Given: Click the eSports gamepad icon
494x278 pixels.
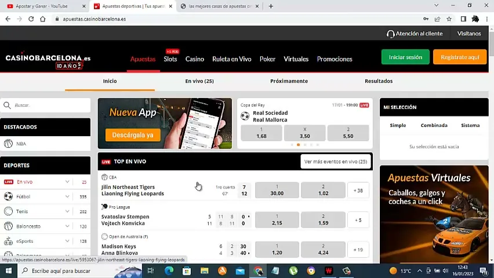Looking at the screenshot, I should click(9, 241).
